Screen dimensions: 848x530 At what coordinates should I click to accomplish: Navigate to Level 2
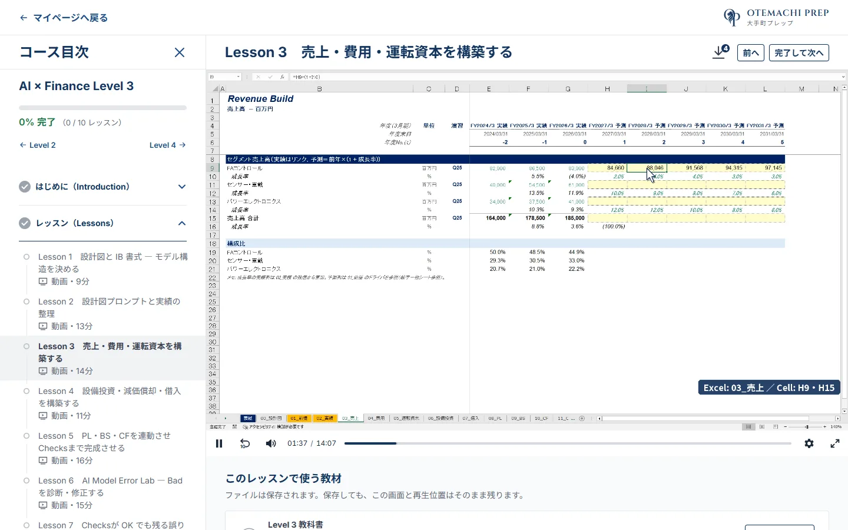tap(38, 145)
